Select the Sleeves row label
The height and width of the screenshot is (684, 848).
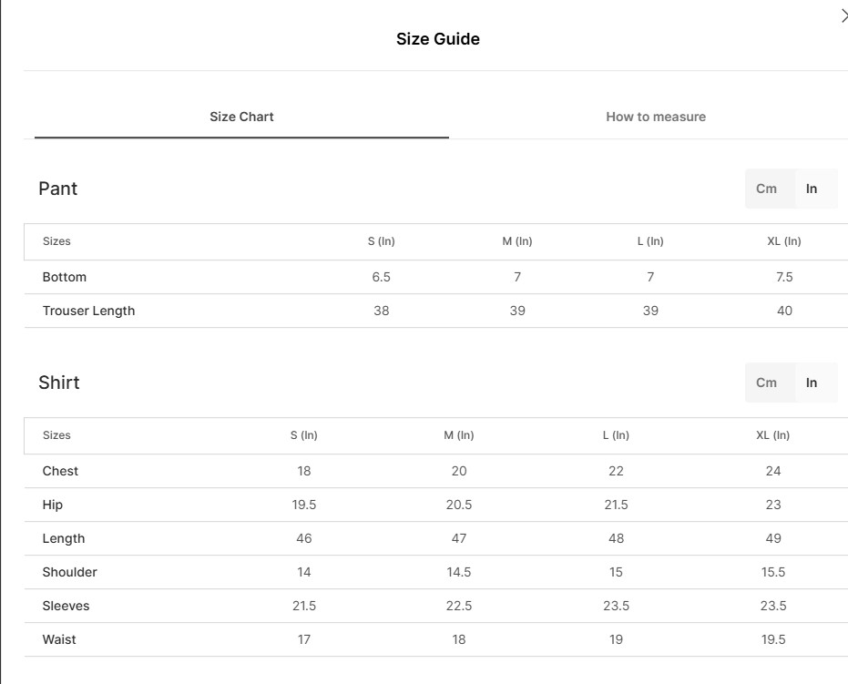tap(66, 606)
